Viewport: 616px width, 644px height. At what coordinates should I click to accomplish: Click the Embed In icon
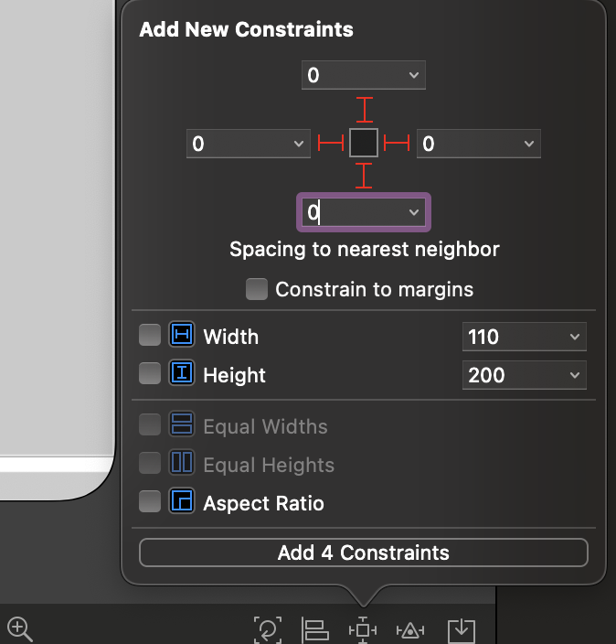coord(462,631)
